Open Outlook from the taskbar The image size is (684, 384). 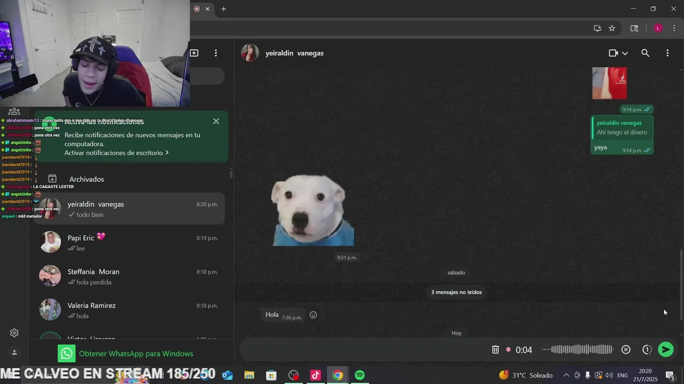[x=227, y=375]
